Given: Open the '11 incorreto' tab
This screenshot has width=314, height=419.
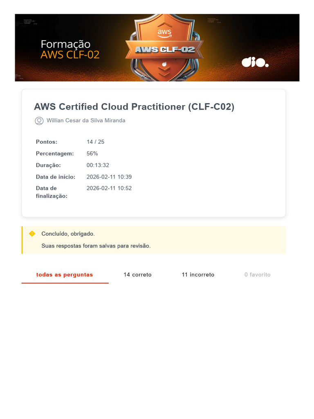Looking at the screenshot, I should 198,275.
